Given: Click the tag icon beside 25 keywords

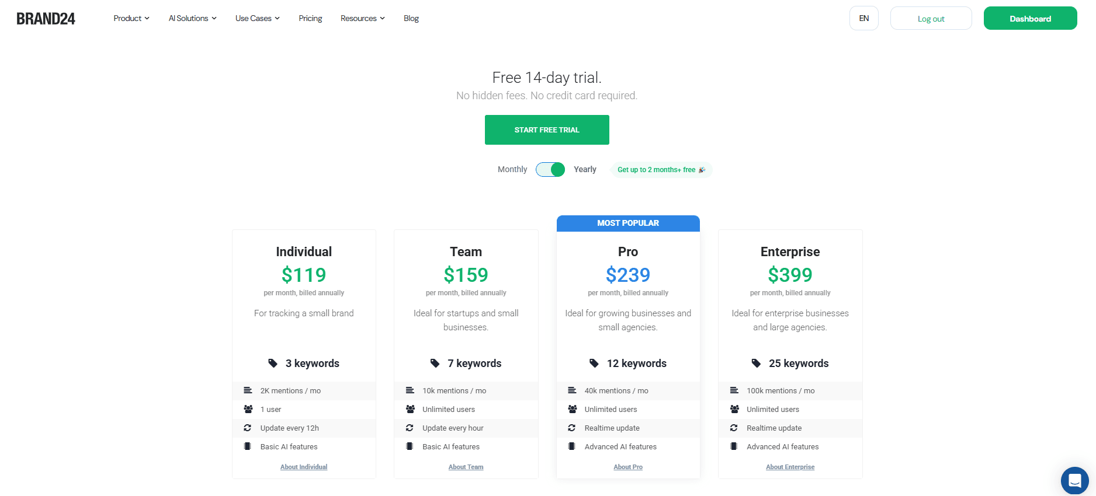Looking at the screenshot, I should pos(756,363).
